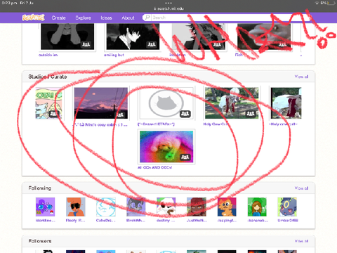This screenshot has width=337, height=253.
Task: Open the brown-haired girl on green avatar
Action: click(257, 207)
